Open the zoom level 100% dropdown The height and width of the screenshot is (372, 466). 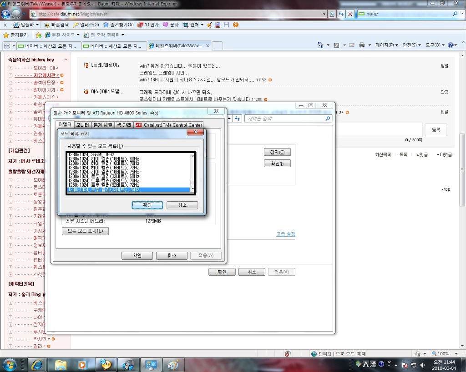pyautogui.click(x=456, y=354)
